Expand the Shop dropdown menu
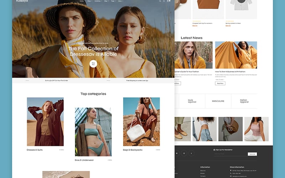Image resolution: width=285 pixels, height=178 pixels. pos(90,1)
